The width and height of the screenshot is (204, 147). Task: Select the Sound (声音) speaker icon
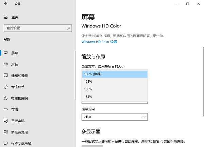[x=5, y=64]
